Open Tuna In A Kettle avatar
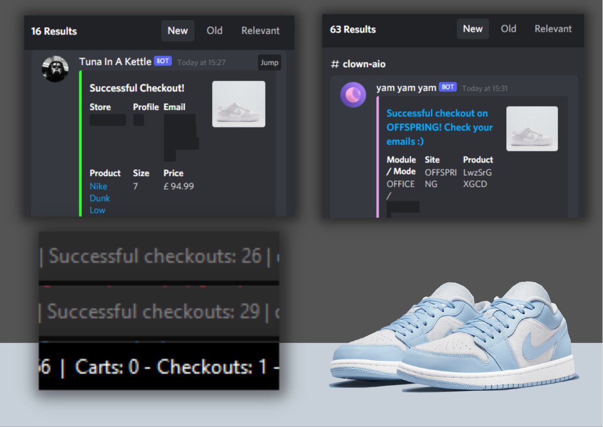 (x=55, y=69)
